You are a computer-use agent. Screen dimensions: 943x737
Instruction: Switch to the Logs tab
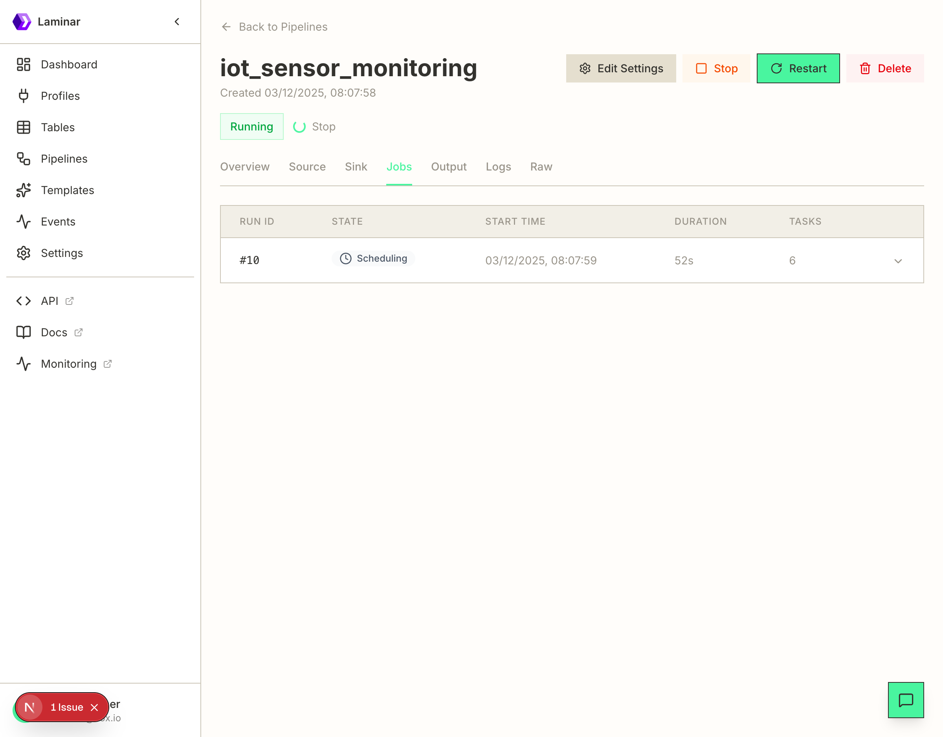coord(498,167)
